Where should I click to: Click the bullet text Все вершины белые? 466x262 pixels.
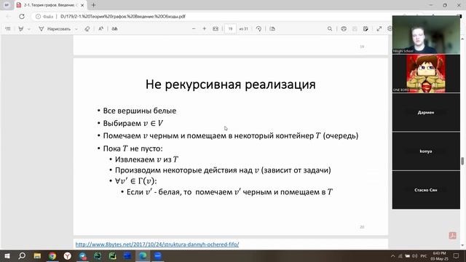point(139,111)
